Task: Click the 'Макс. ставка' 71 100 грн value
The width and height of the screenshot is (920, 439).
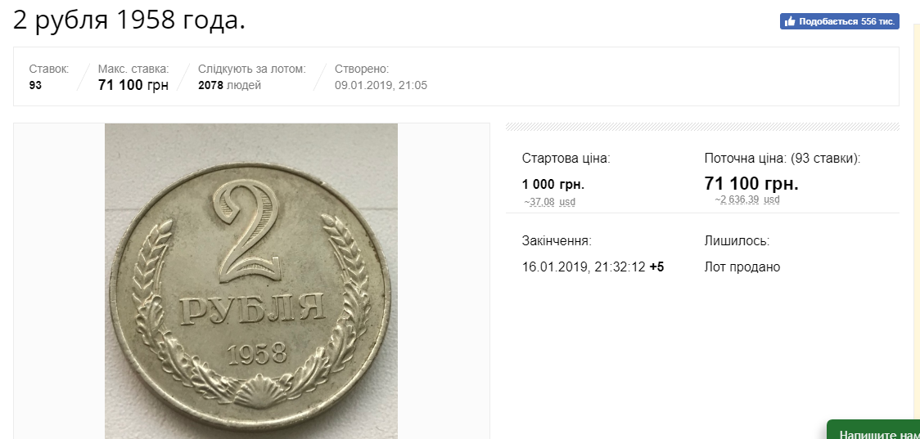Action: point(133,85)
